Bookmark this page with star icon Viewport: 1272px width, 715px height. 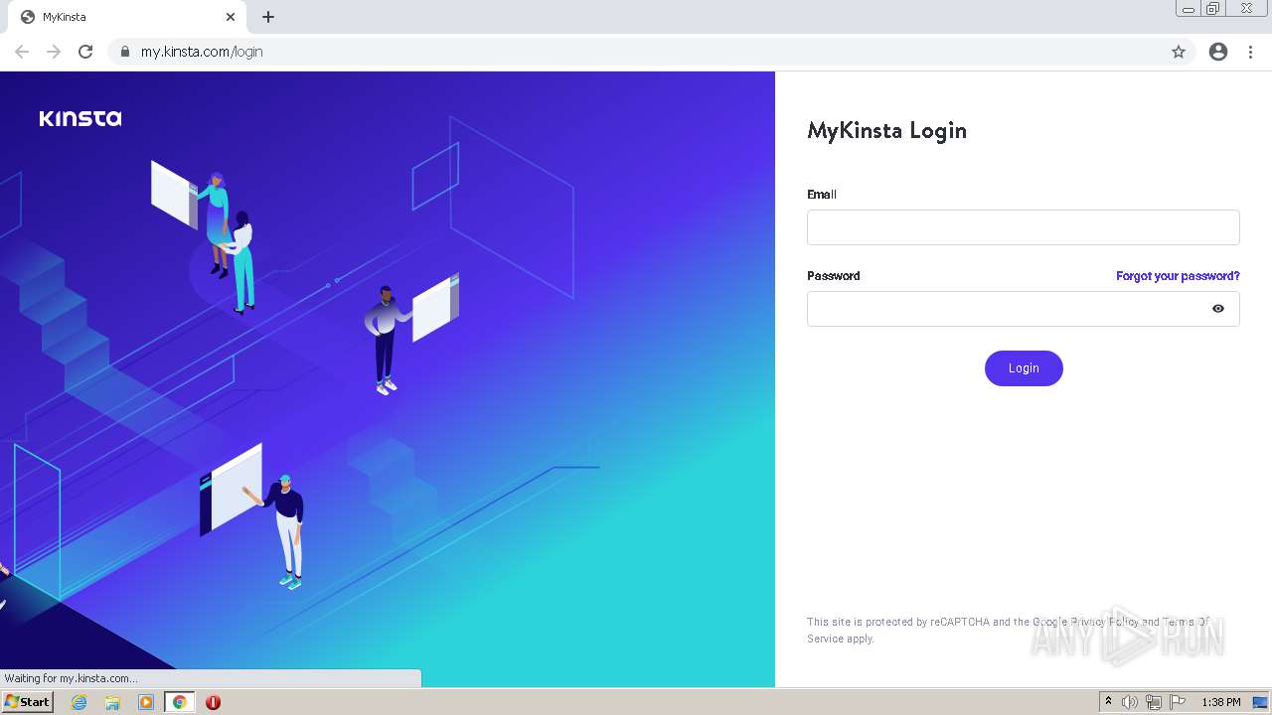point(1179,52)
